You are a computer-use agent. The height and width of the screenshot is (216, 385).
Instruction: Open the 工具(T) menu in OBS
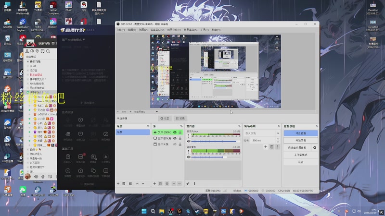(x=204, y=30)
